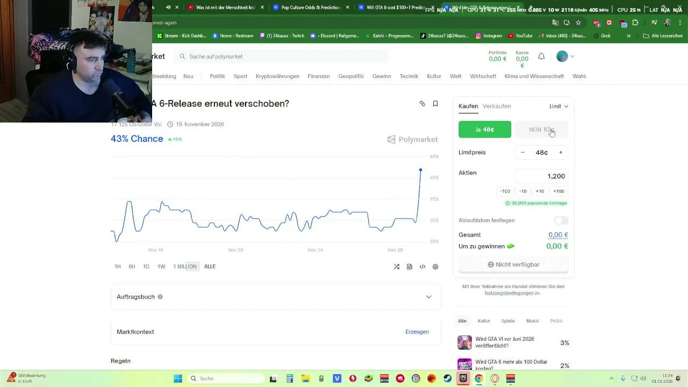The image size is (688, 387).
Task: Open system tray hidden icons chevron
Action: click(x=611, y=378)
